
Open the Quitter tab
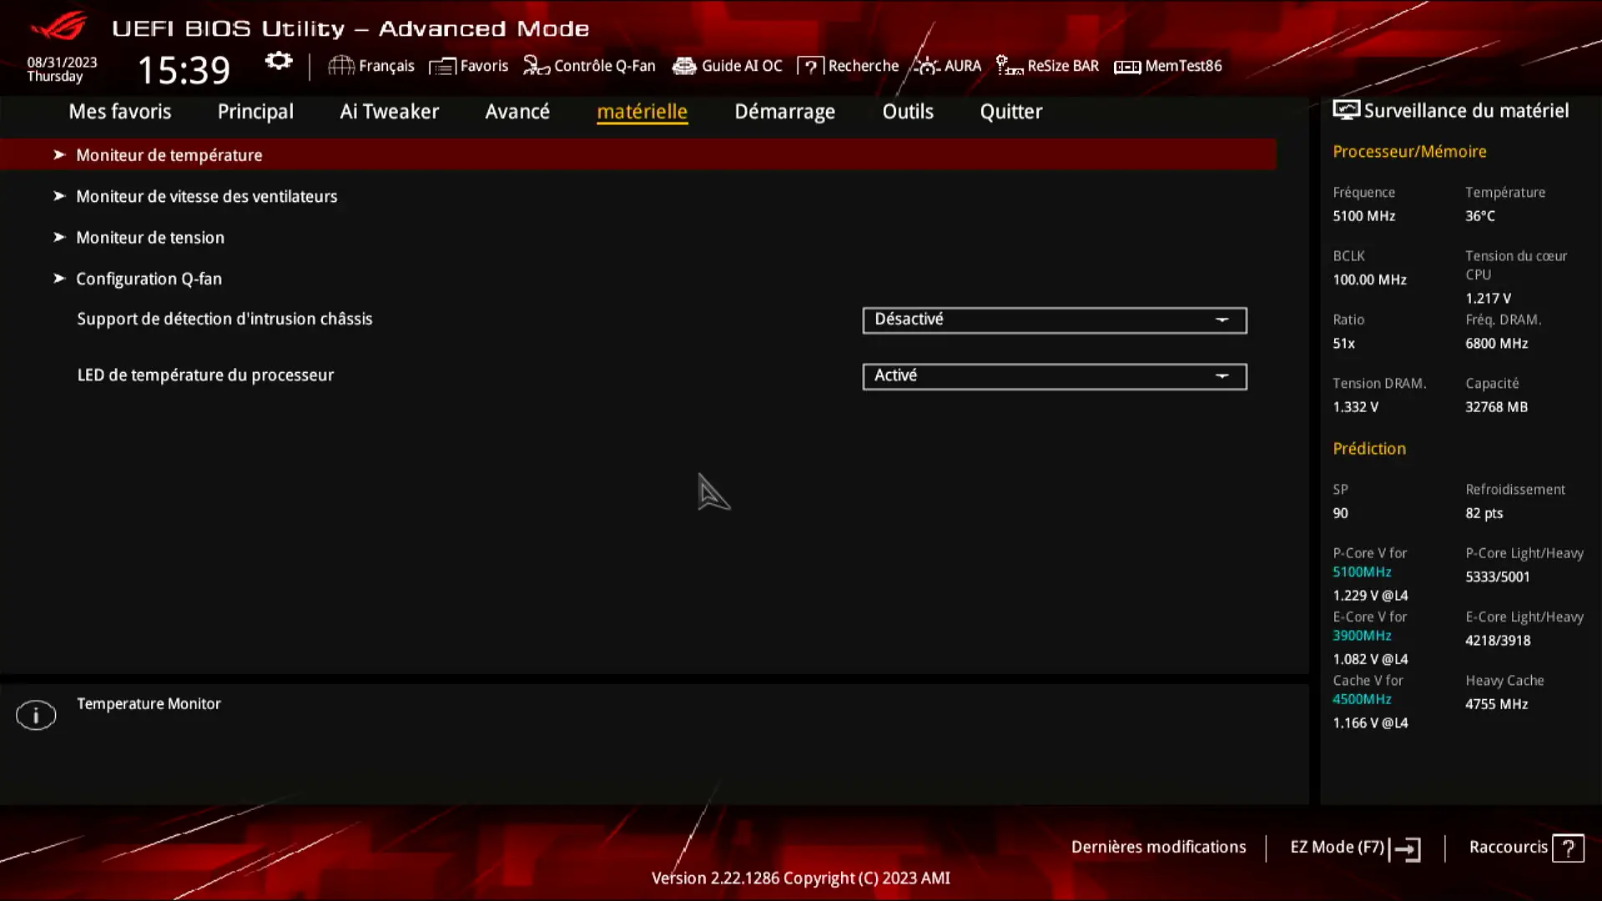tap(1010, 111)
